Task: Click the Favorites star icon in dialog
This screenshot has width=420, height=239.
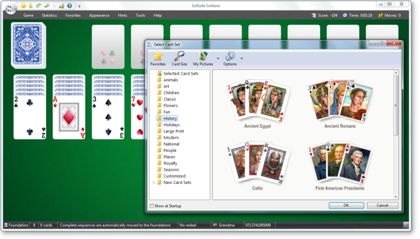Action: (x=158, y=56)
